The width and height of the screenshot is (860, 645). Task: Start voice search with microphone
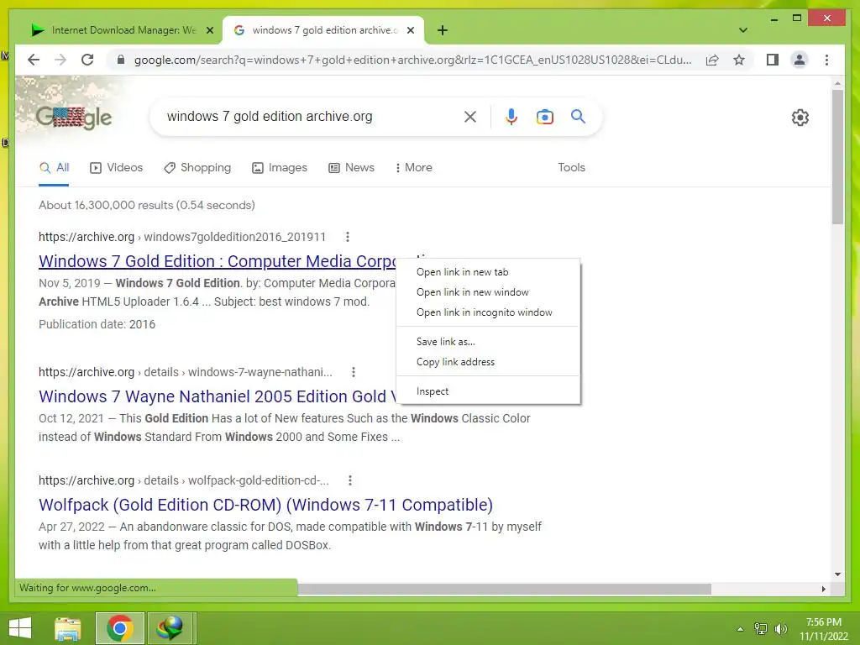tap(511, 116)
